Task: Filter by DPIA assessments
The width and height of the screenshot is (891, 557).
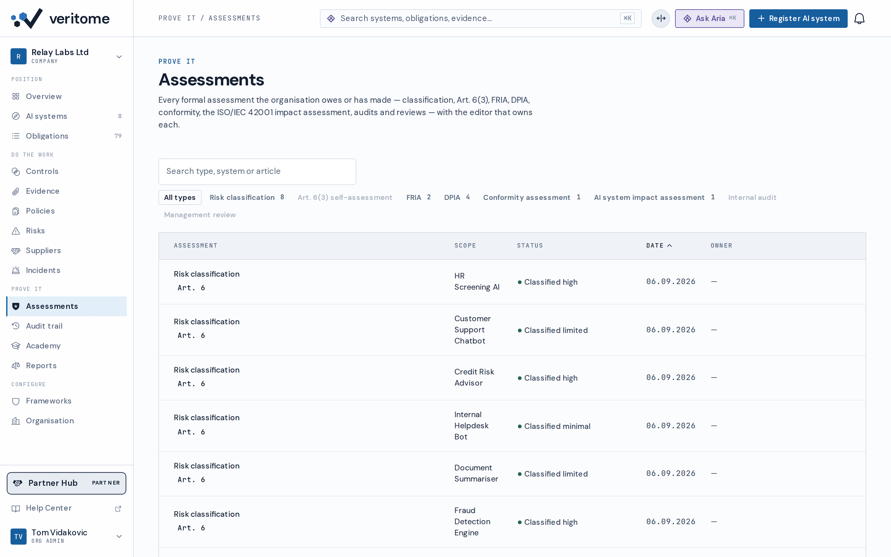Action: [457, 197]
